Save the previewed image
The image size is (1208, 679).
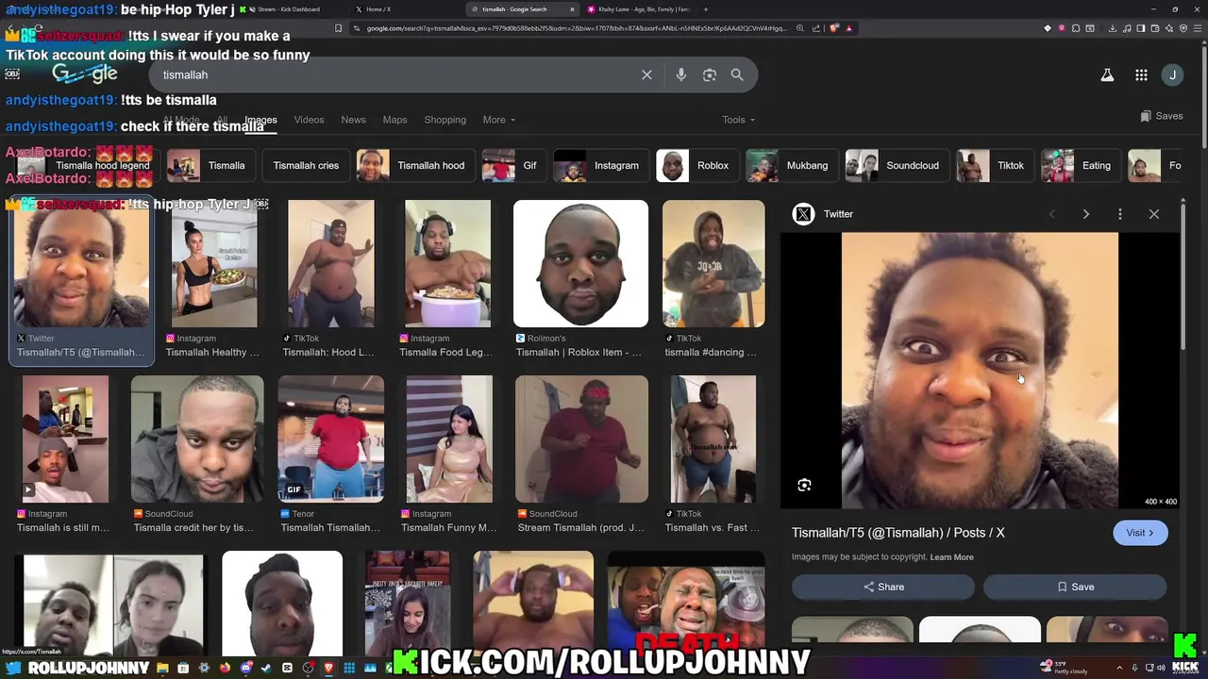click(x=1075, y=587)
